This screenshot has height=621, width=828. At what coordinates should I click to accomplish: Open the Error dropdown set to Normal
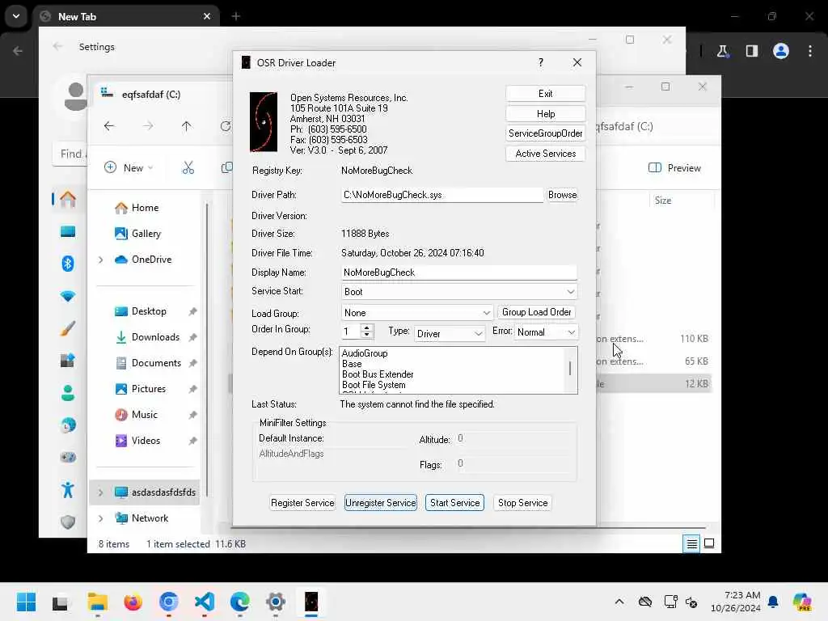pos(546,332)
